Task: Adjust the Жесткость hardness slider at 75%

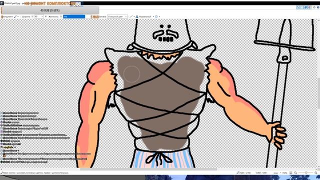Action: tap(74, 16)
